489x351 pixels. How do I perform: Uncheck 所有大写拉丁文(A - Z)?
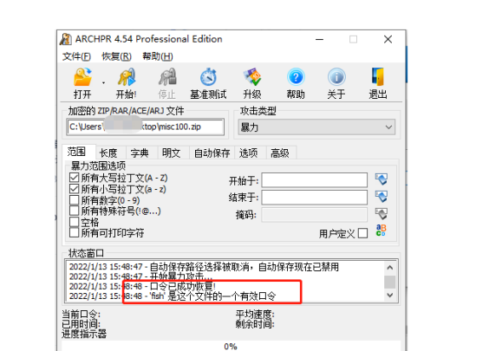click(74, 178)
